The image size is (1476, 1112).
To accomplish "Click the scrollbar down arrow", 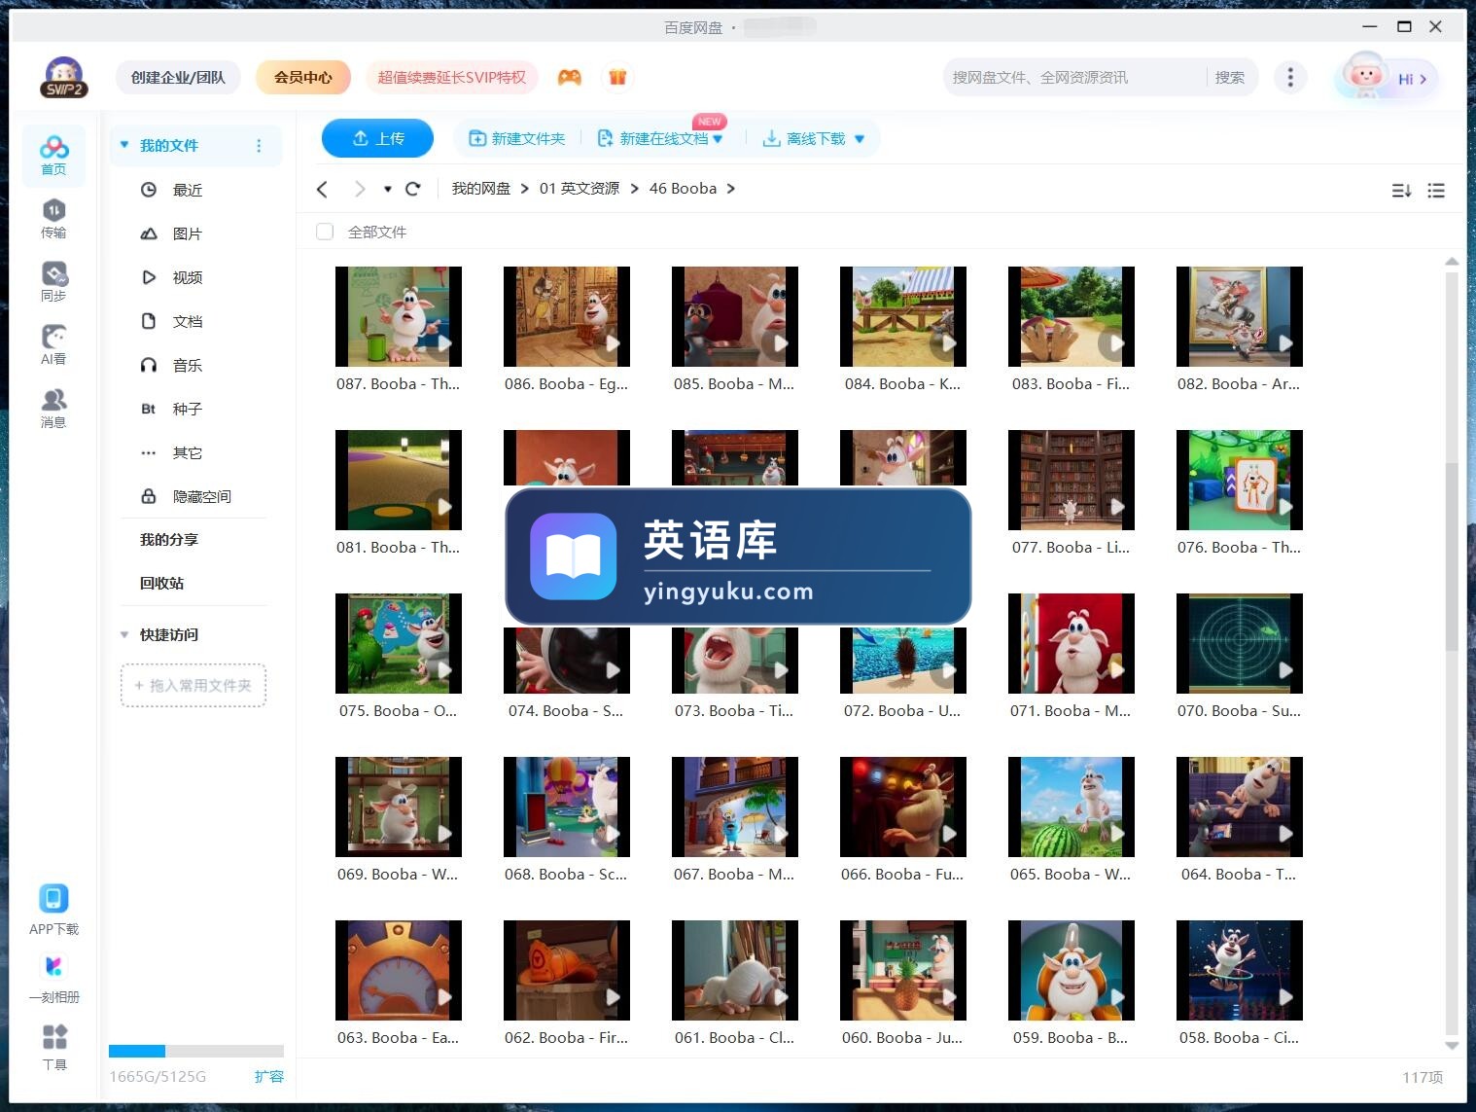I will click(x=1452, y=1046).
